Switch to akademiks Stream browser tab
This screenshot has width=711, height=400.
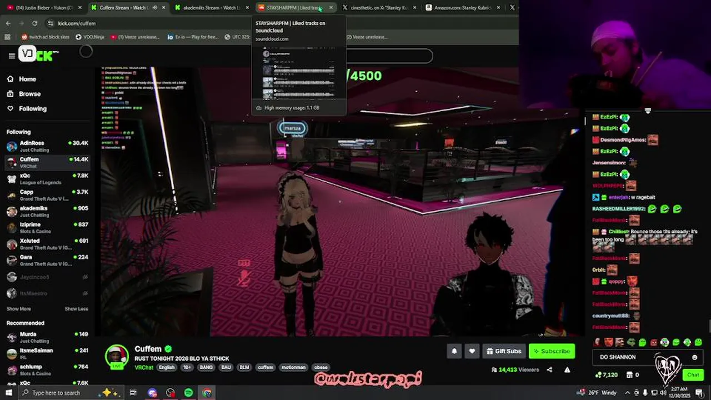pyautogui.click(x=212, y=8)
